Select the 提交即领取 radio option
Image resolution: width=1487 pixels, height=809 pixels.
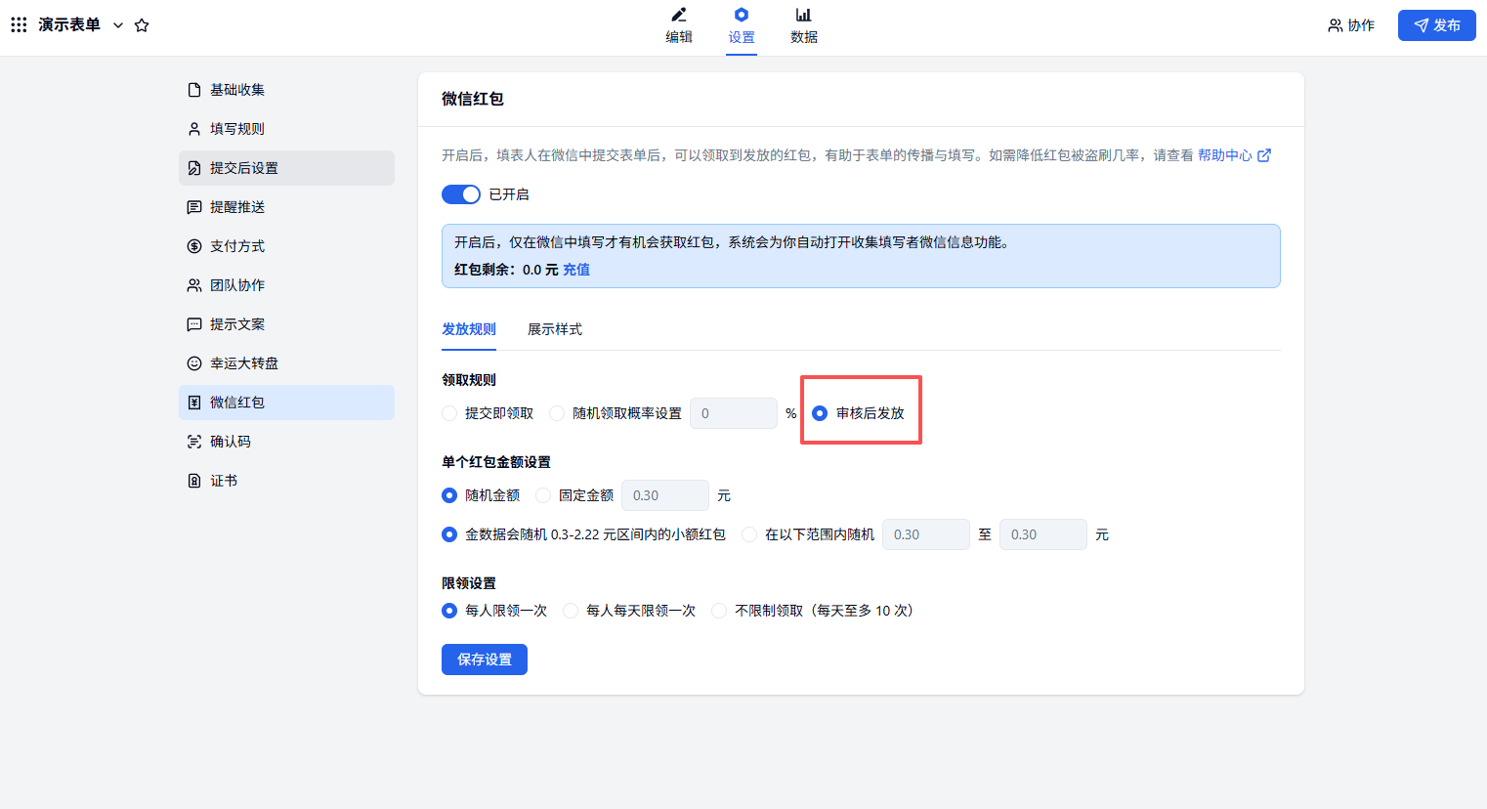(x=449, y=413)
